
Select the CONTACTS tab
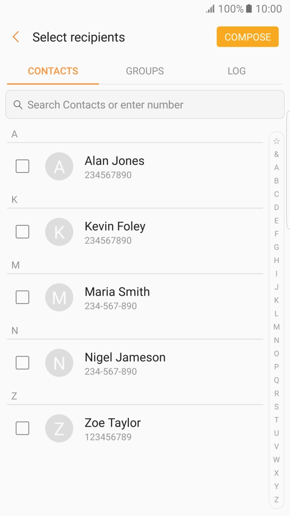53,71
